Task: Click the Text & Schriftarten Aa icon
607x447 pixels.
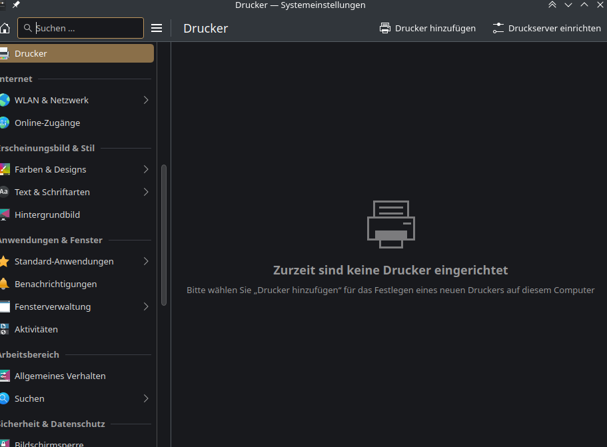Action: 5,192
